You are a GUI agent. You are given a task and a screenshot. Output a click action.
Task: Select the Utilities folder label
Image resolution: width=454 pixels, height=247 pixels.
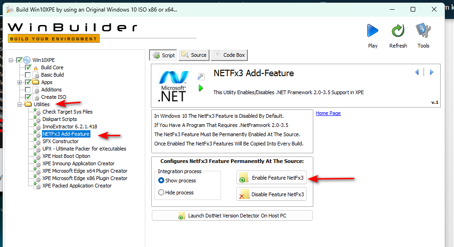pyautogui.click(x=42, y=104)
